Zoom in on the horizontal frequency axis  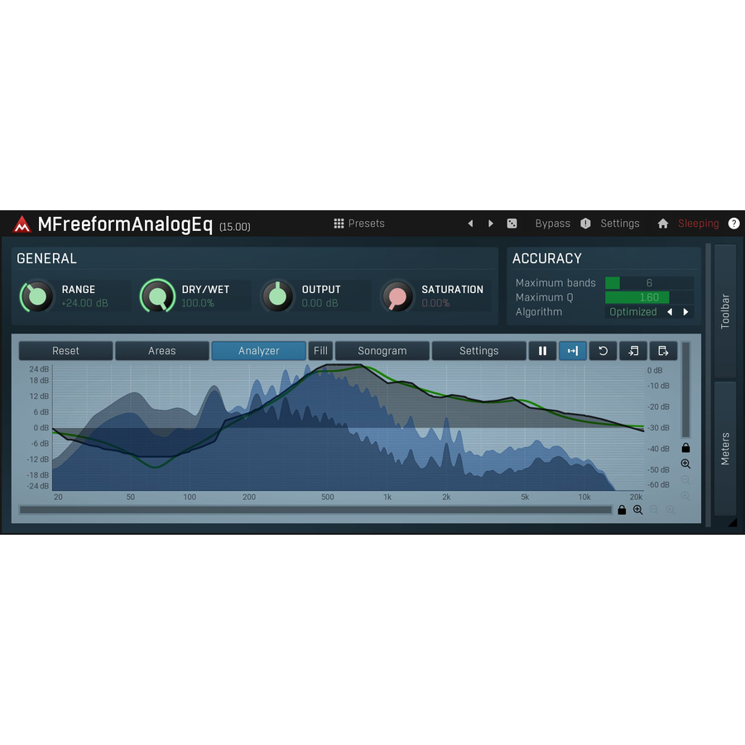coord(637,510)
